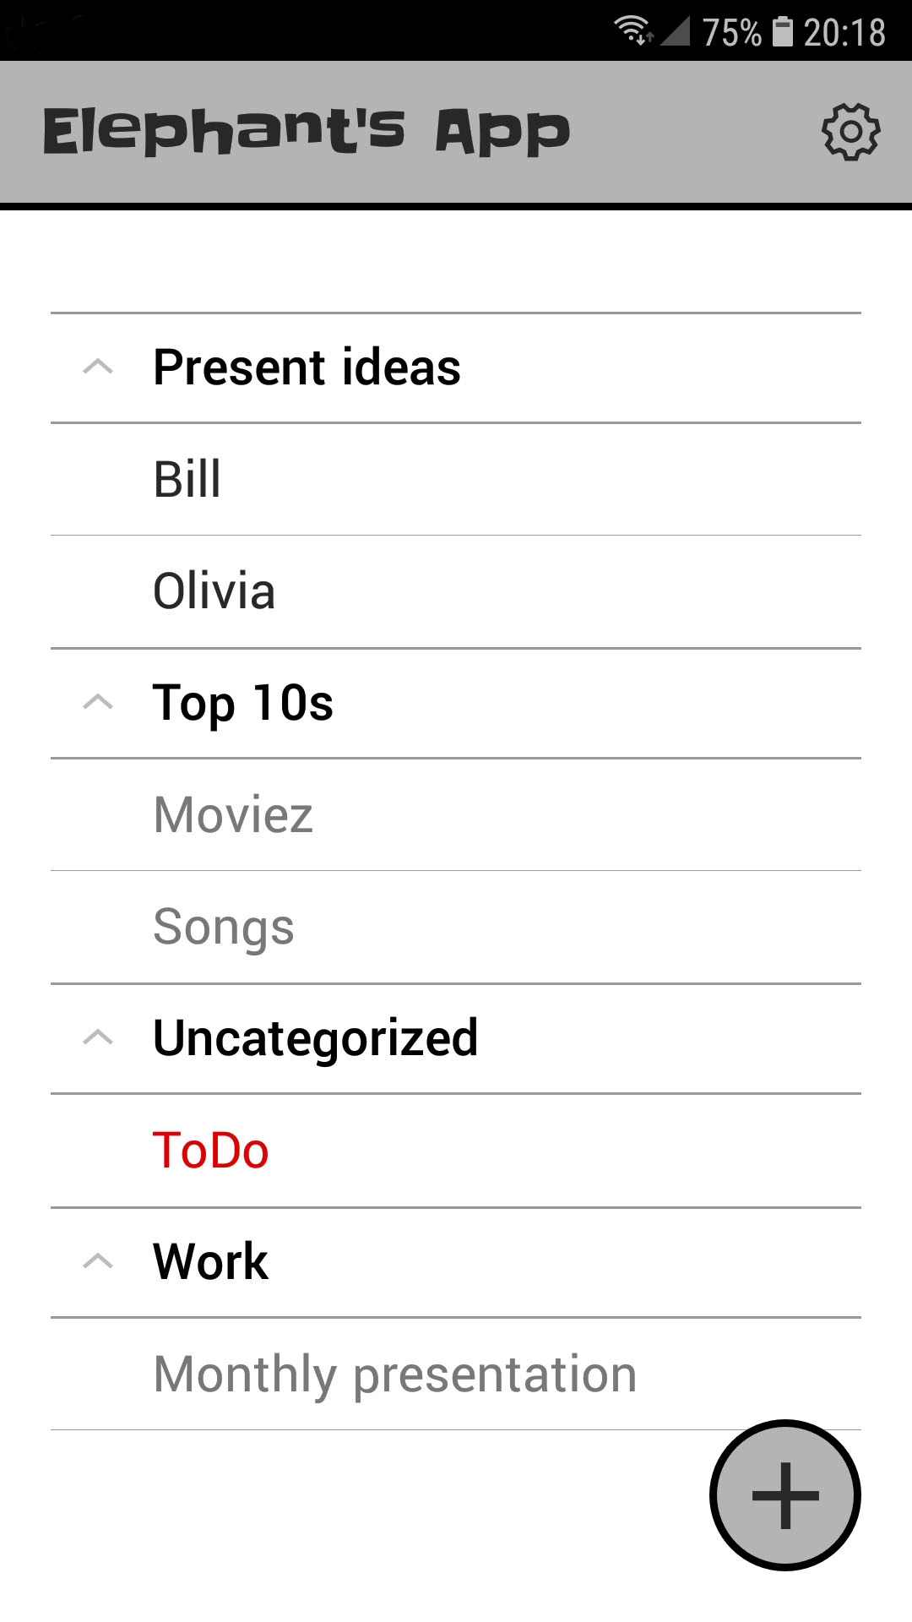Open the Songs list
Image resolution: width=912 pixels, height=1622 pixels.
224,927
